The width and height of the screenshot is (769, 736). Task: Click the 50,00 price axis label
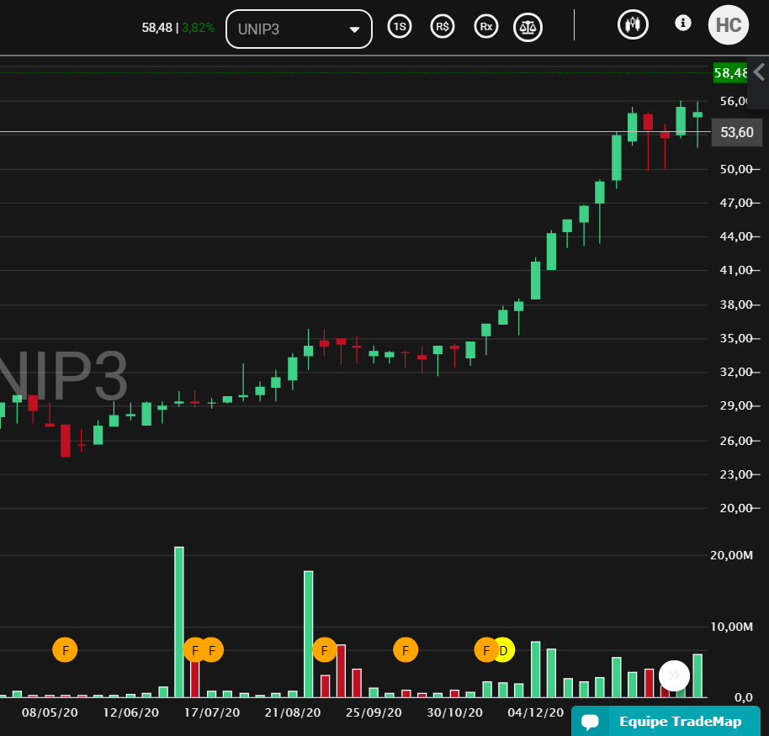click(735, 169)
